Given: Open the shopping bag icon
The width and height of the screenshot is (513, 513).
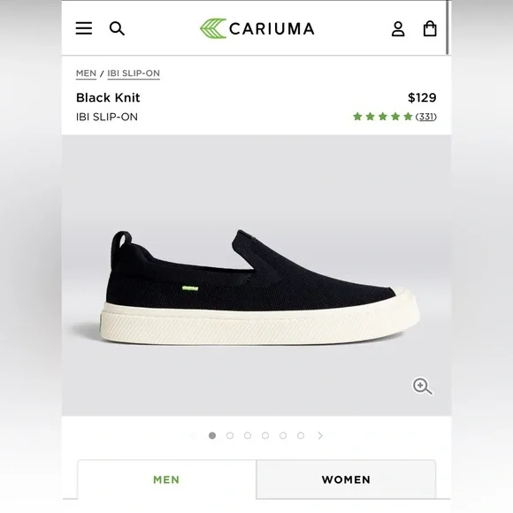Looking at the screenshot, I should pyautogui.click(x=430, y=28).
